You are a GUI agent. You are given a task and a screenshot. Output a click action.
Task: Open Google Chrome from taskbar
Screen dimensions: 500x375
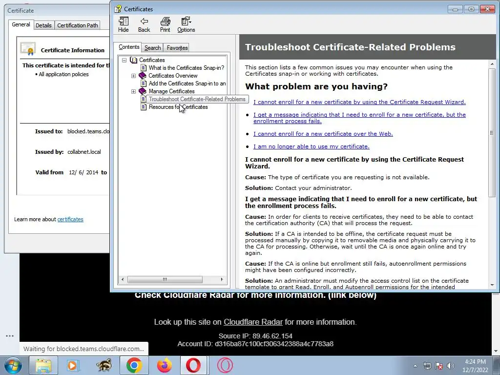tap(134, 365)
